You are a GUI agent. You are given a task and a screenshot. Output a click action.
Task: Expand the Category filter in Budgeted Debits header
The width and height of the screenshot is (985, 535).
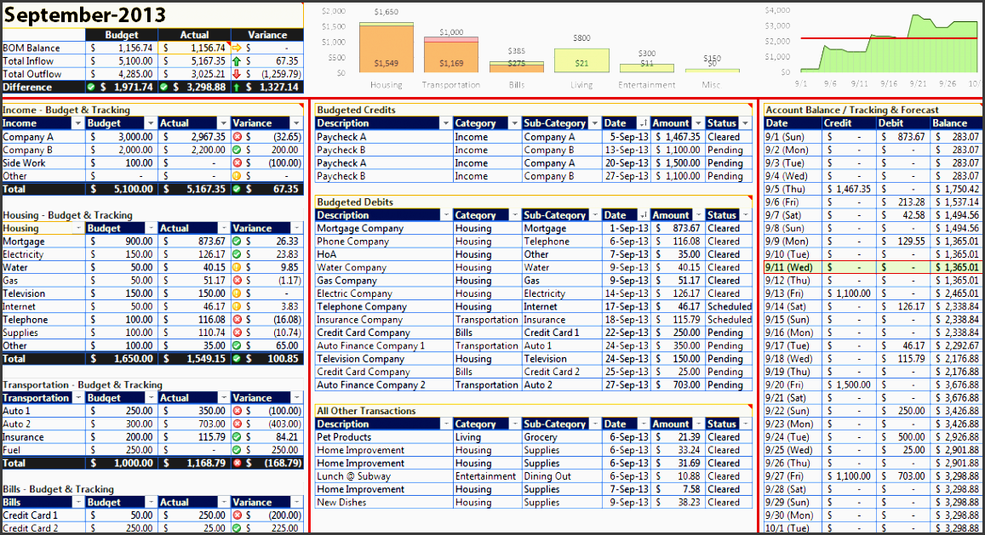pyautogui.click(x=513, y=216)
